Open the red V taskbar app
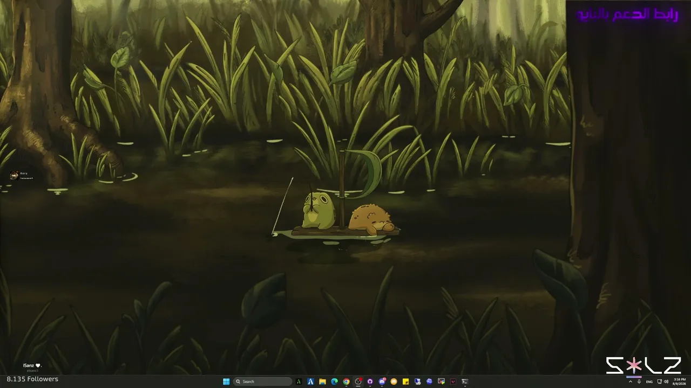691x388 pixels. [x=453, y=382]
